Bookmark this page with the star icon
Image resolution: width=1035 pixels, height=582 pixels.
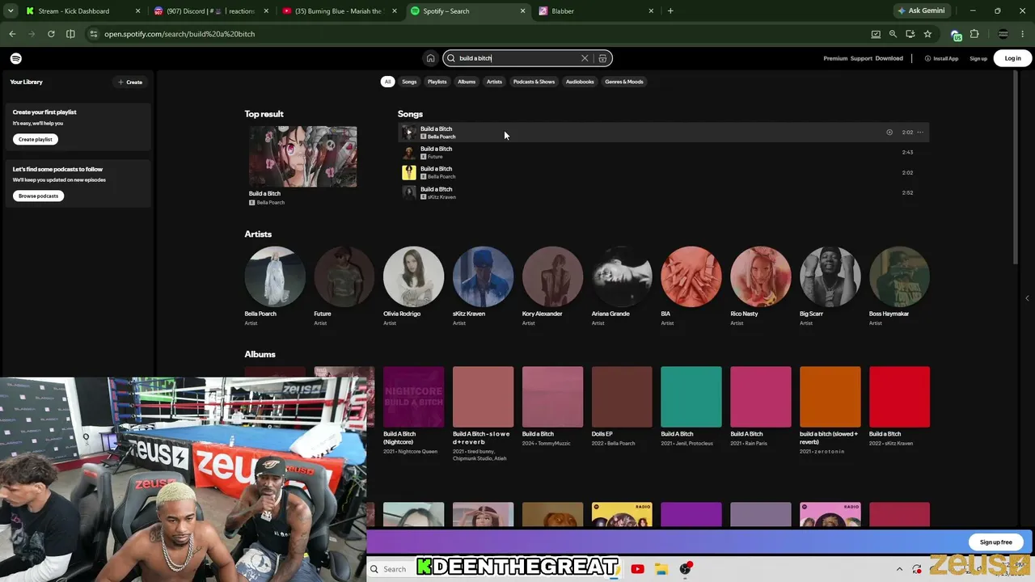[927, 34]
